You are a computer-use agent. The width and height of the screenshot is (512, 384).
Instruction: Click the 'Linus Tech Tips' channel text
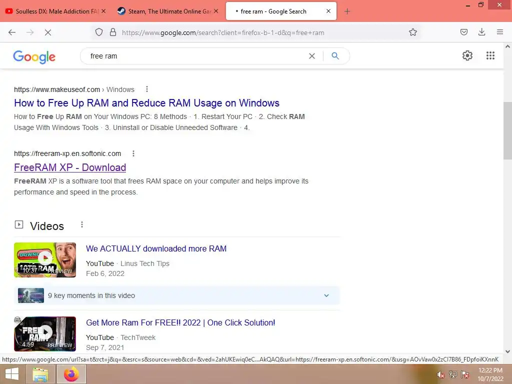145,263
